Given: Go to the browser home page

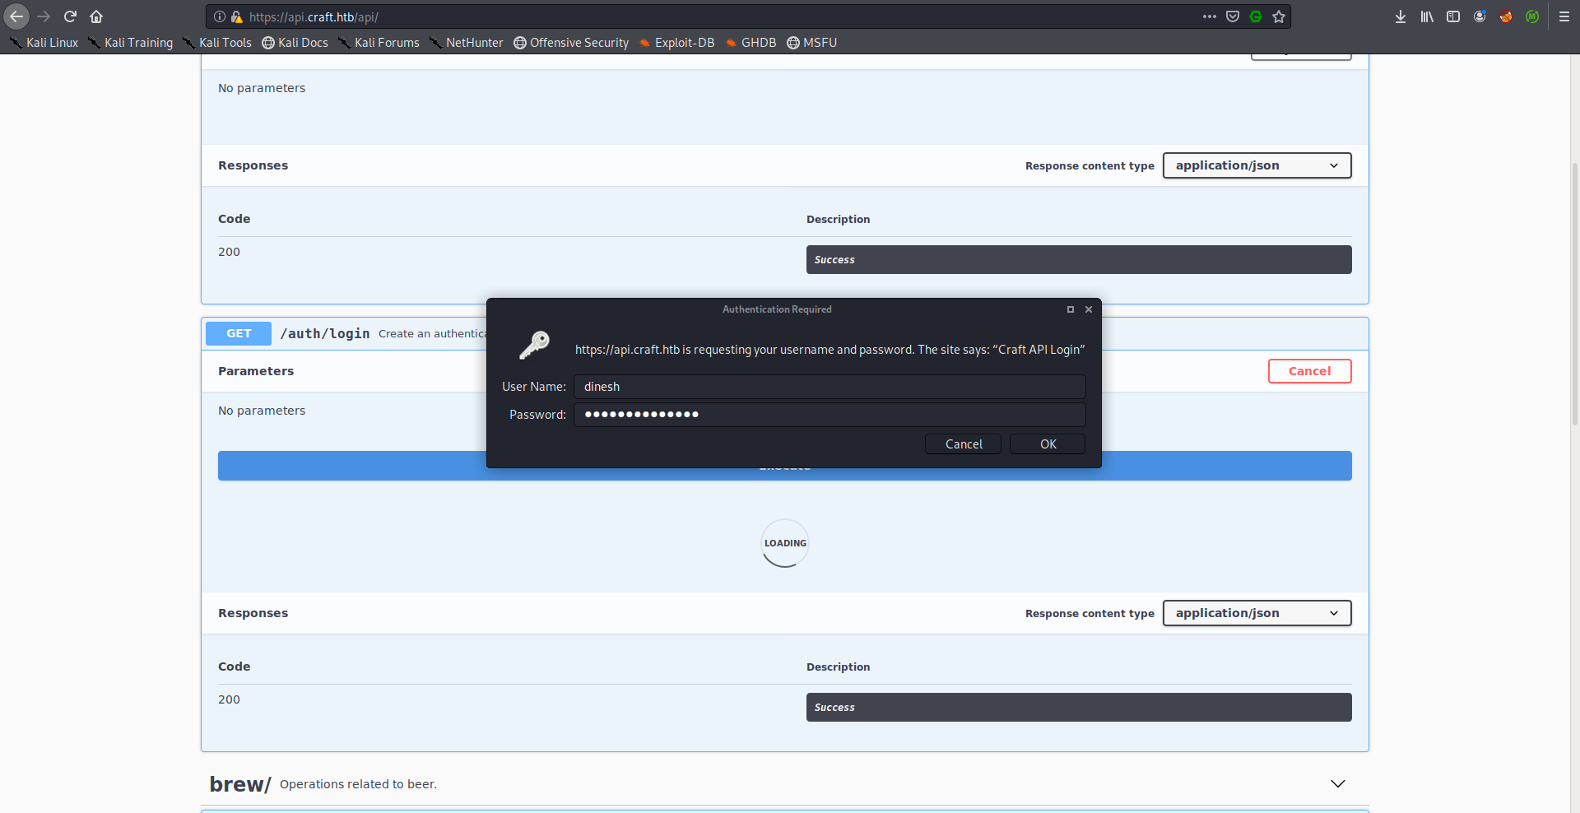Looking at the screenshot, I should (x=96, y=16).
